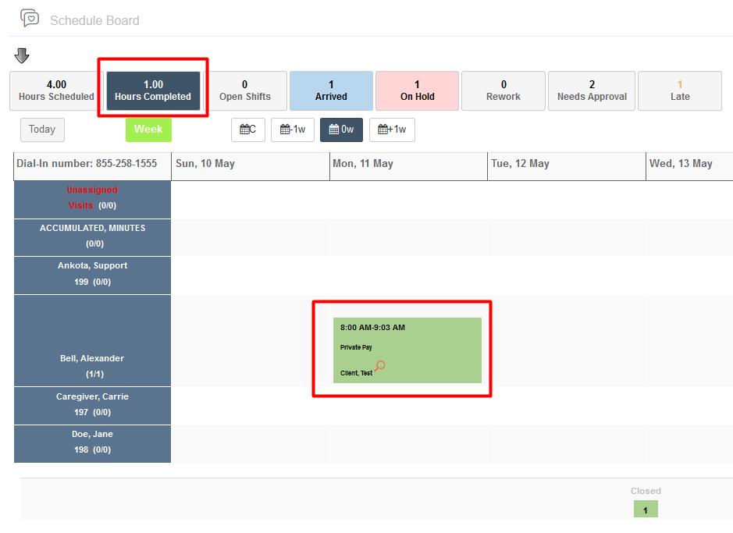Select the 4.00 Hours Scheduled tile
This screenshot has height=533, width=733.
[x=56, y=91]
